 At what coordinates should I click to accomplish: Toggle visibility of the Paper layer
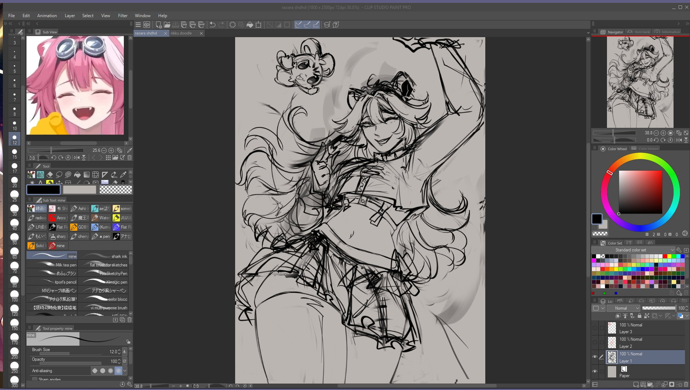coord(595,371)
